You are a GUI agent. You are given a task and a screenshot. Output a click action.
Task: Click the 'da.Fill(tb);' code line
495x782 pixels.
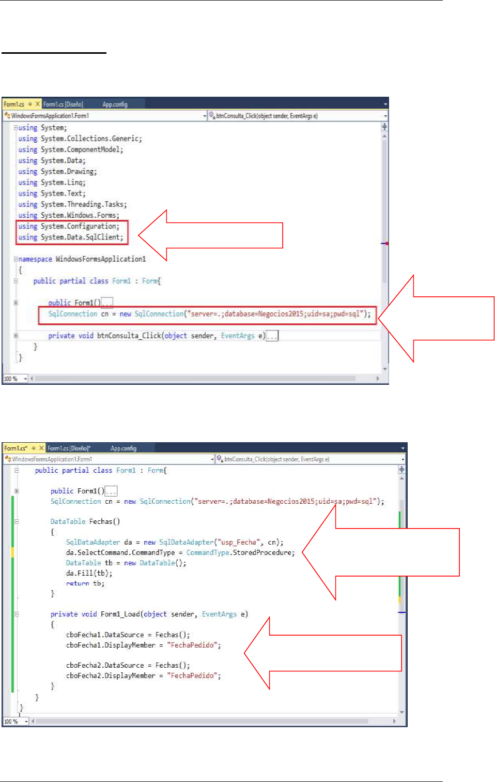89,573
